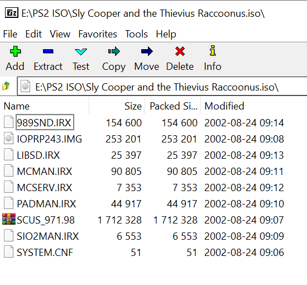Open the Help menu
This screenshot has height=285, width=307.
[x=166, y=35]
